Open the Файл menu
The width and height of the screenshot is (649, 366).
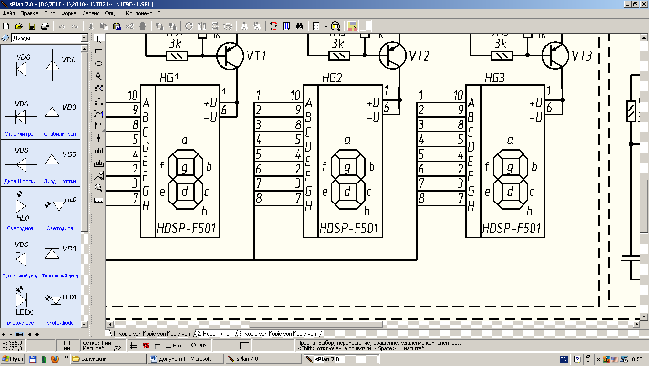[9, 13]
